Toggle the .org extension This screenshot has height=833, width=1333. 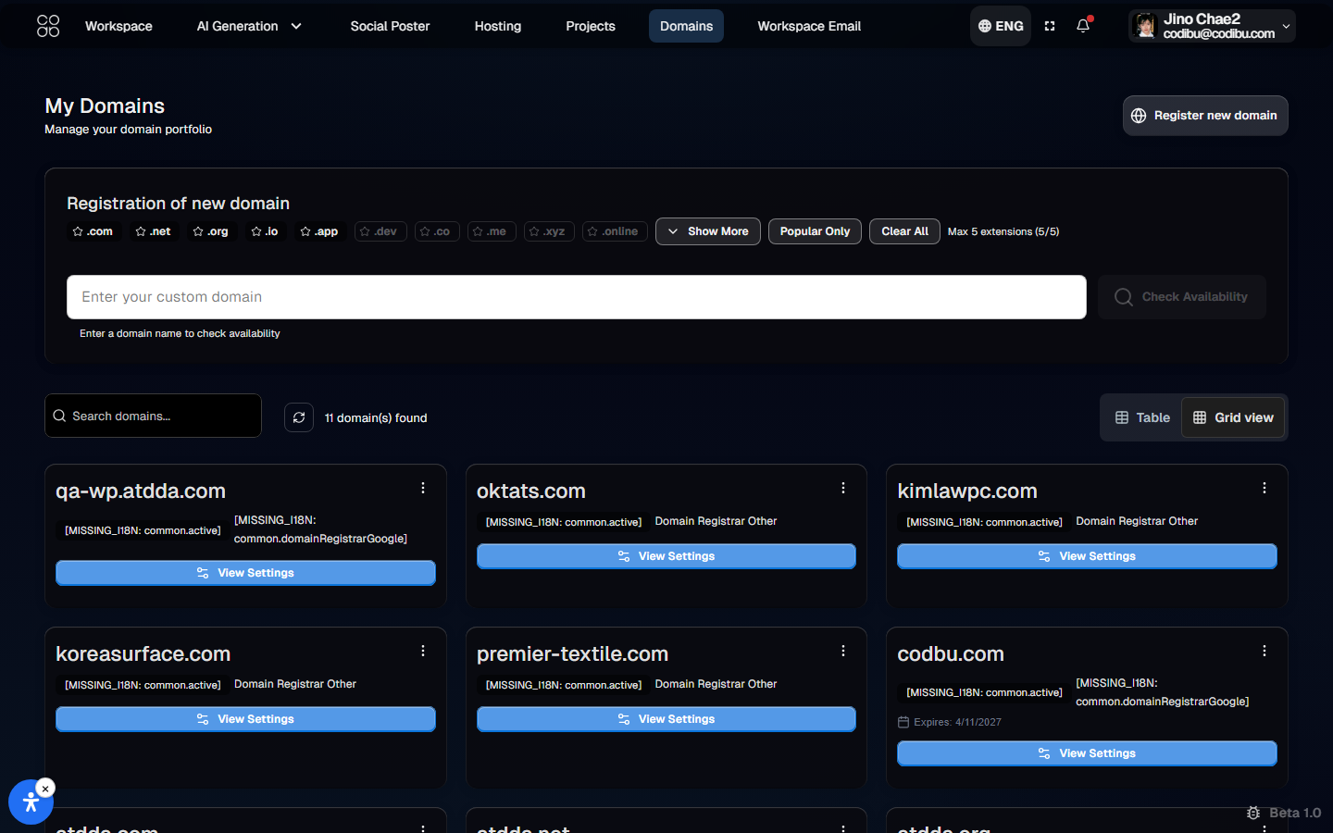click(x=210, y=231)
